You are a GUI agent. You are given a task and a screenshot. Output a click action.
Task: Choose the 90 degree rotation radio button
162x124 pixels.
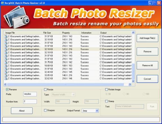tap(106, 94)
